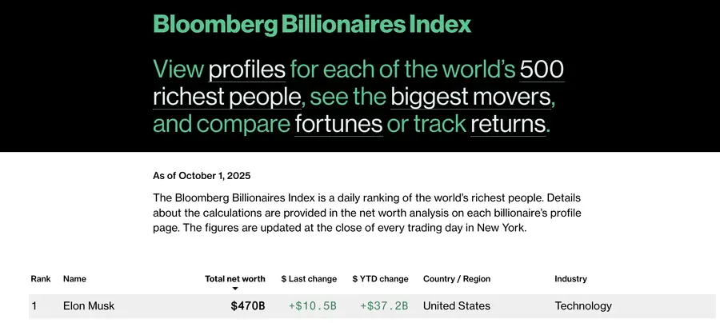Click the +$37.2B YTD change value
Image resolution: width=720 pixels, height=323 pixels.
pos(384,305)
